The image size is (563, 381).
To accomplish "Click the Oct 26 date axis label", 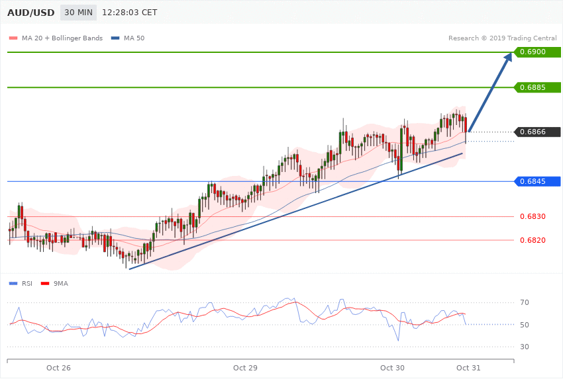I will 58,368.
